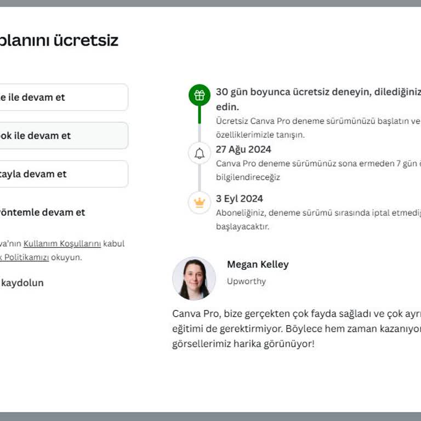Click the 'Aboneliğiniz, deneme sürümü' description text
Screen dimensions: 421x421
point(318,219)
